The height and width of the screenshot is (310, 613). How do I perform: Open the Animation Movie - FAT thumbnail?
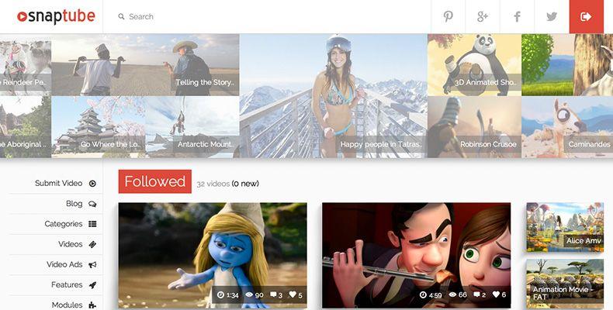(565, 284)
